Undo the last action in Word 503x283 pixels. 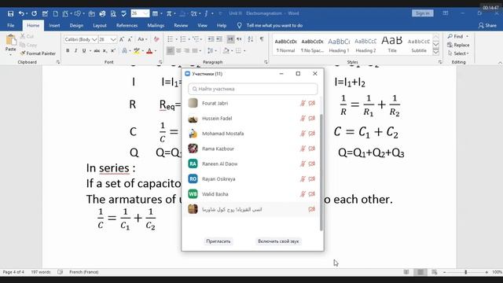[21, 13]
